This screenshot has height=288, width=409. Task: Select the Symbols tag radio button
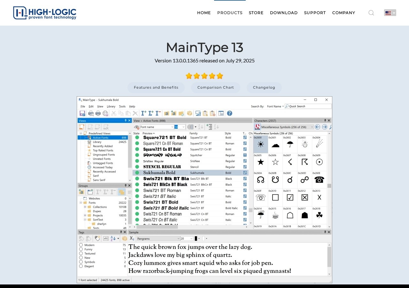[81, 262]
